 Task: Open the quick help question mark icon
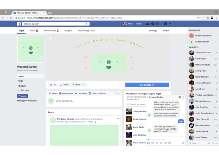165,24
